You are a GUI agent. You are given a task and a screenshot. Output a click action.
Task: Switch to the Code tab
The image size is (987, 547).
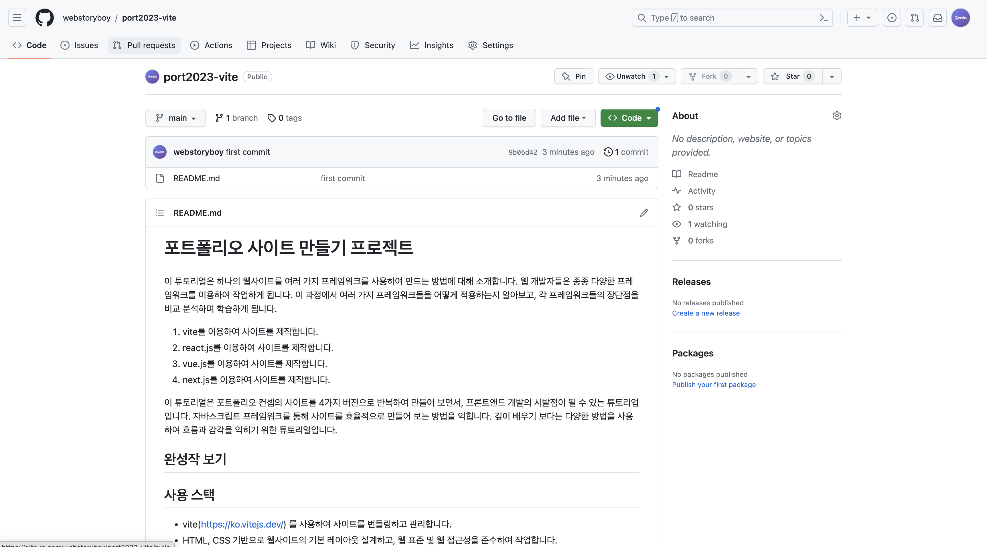29,45
